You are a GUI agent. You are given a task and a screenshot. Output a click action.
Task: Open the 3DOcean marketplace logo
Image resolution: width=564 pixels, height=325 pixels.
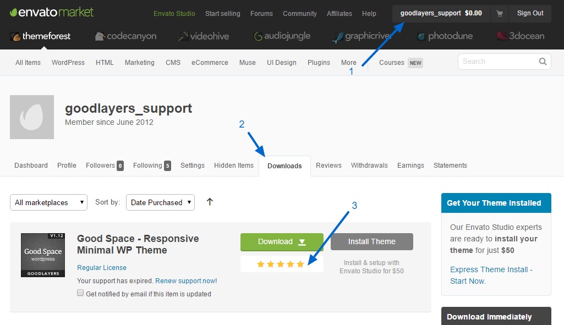point(520,36)
